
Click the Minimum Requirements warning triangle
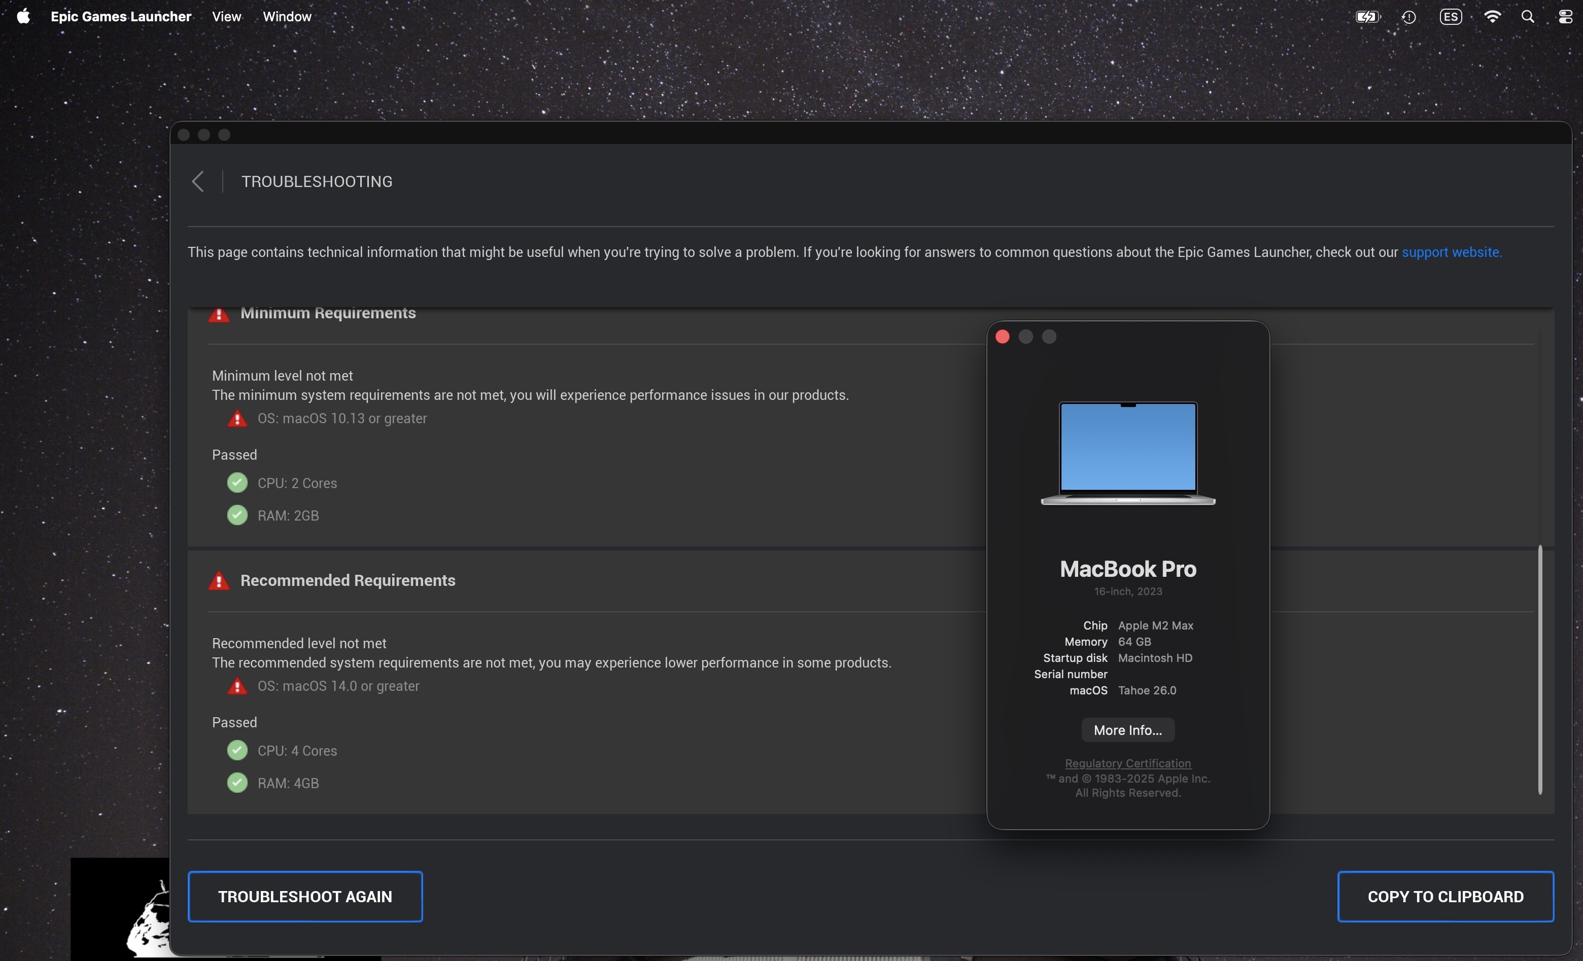(x=219, y=315)
